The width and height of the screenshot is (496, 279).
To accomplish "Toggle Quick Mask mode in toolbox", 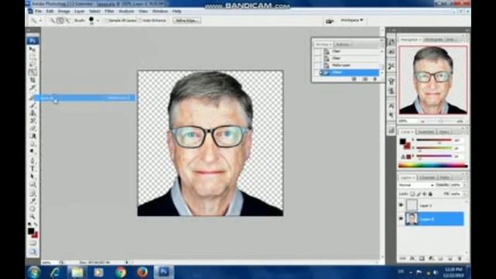I will point(33,243).
